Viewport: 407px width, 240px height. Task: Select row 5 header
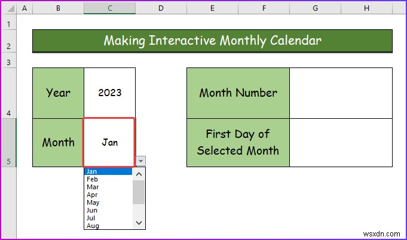(8, 143)
